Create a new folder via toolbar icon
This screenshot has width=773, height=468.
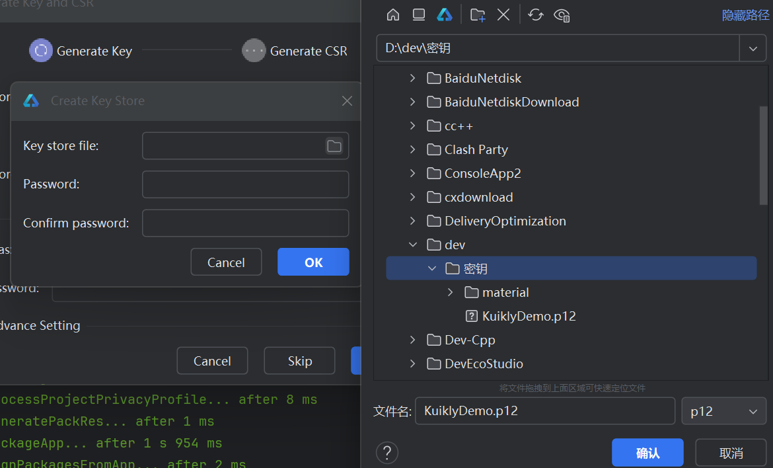(x=478, y=15)
